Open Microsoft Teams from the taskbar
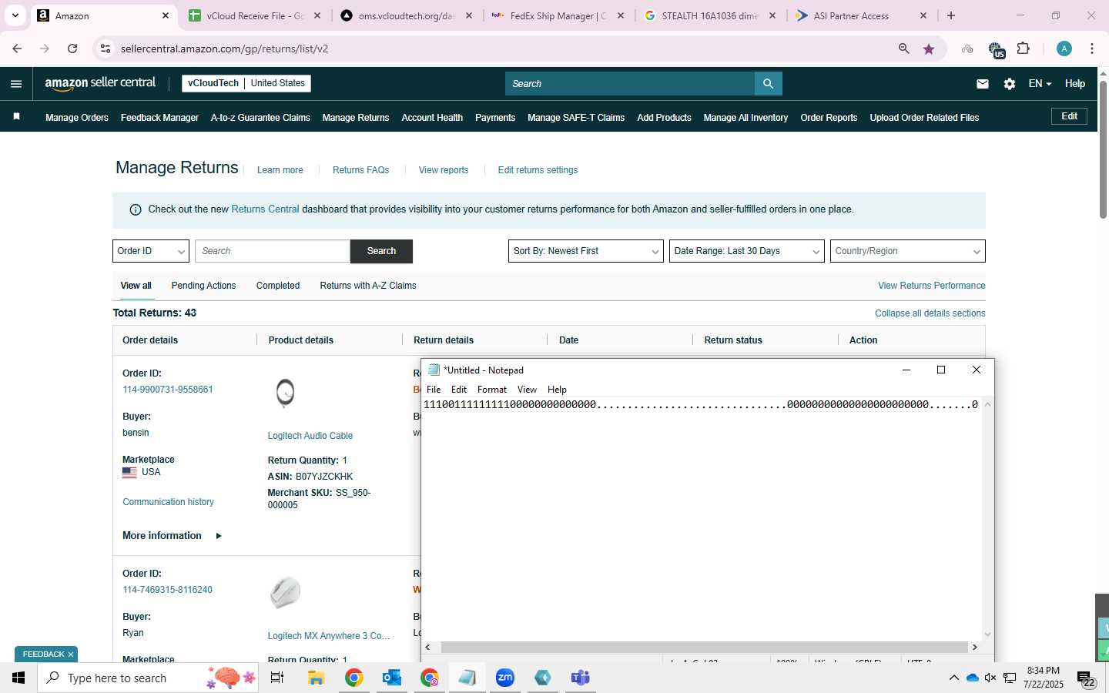The width and height of the screenshot is (1109, 693). (x=580, y=678)
